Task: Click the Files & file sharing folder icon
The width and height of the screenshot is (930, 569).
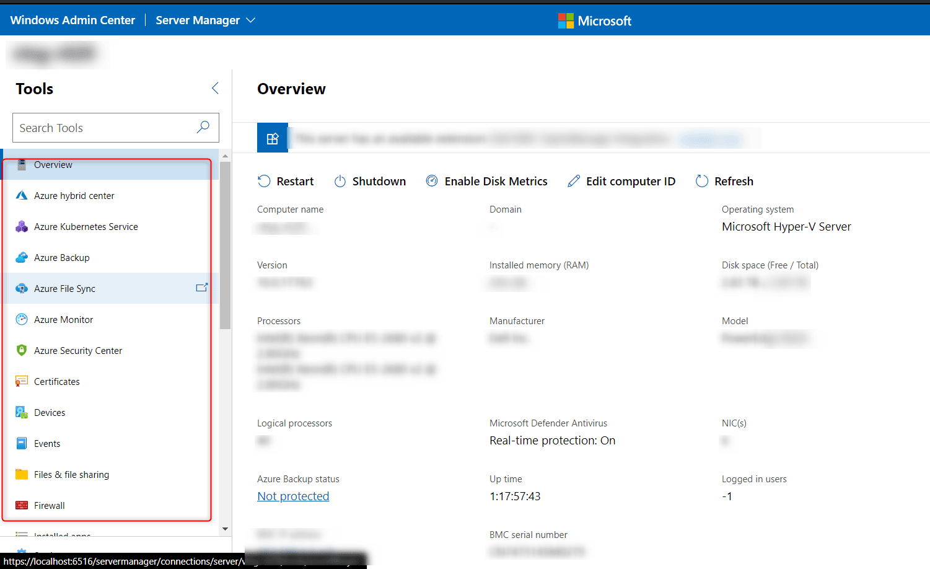Action: pyautogui.click(x=22, y=475)
